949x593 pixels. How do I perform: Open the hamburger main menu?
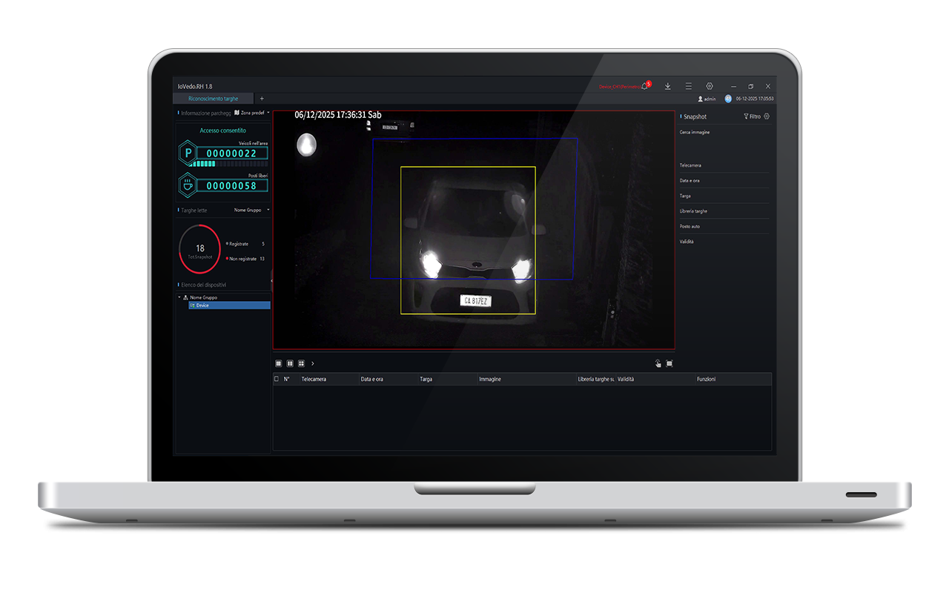pyautogui.click(x=689, y=86)
